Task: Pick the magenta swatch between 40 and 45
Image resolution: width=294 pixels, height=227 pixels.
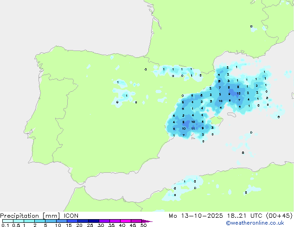Action: coord(126,221)
